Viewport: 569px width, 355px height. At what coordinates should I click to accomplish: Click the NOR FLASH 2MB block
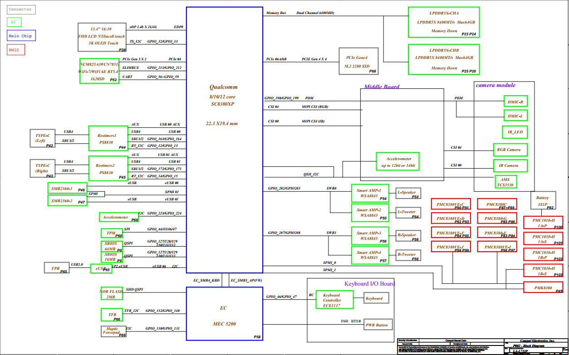(x=111, y=294)
